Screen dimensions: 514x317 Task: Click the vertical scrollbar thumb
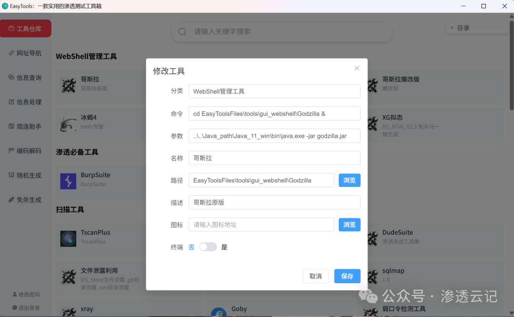point(511,65)
